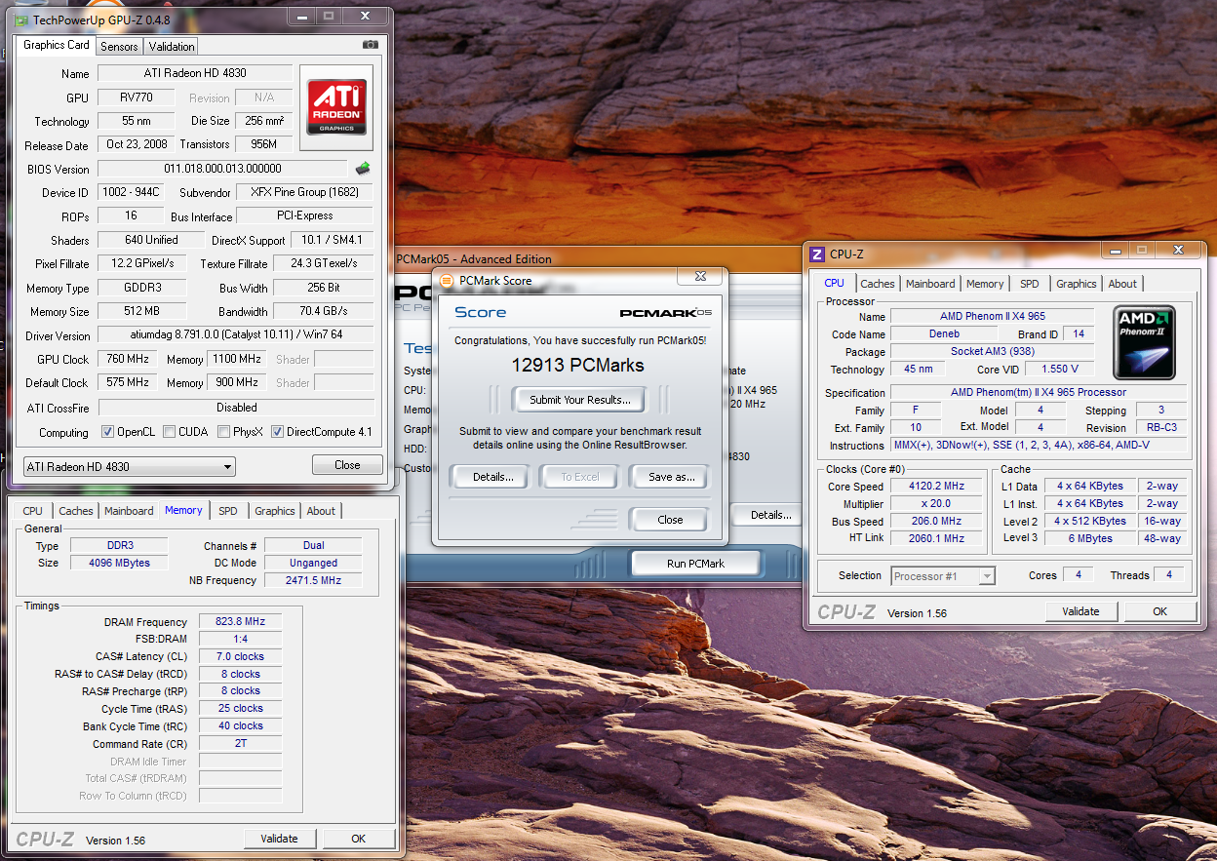Click OK in the right CPU-Z window
The width and height of the screenshot is (1217, 861).
click(x=1159, y=612)
